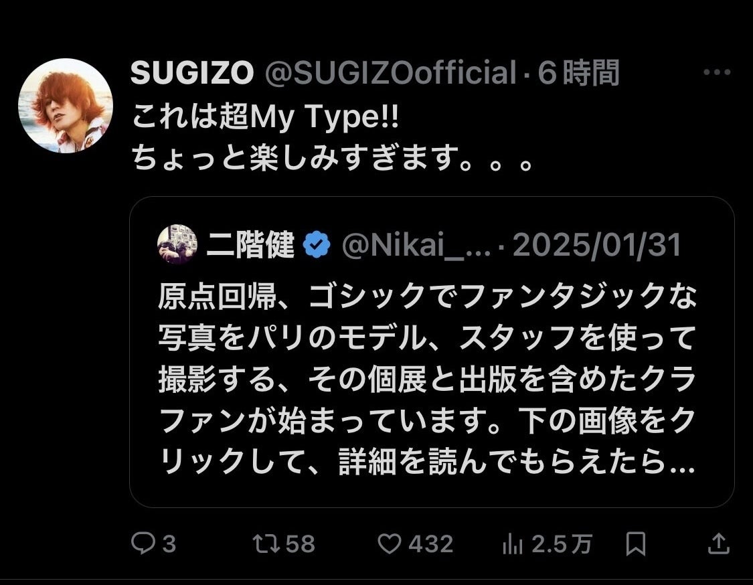Viewport: 753px width, 585px height.
Task: Bookmark this post
Action: pos(635,544)
